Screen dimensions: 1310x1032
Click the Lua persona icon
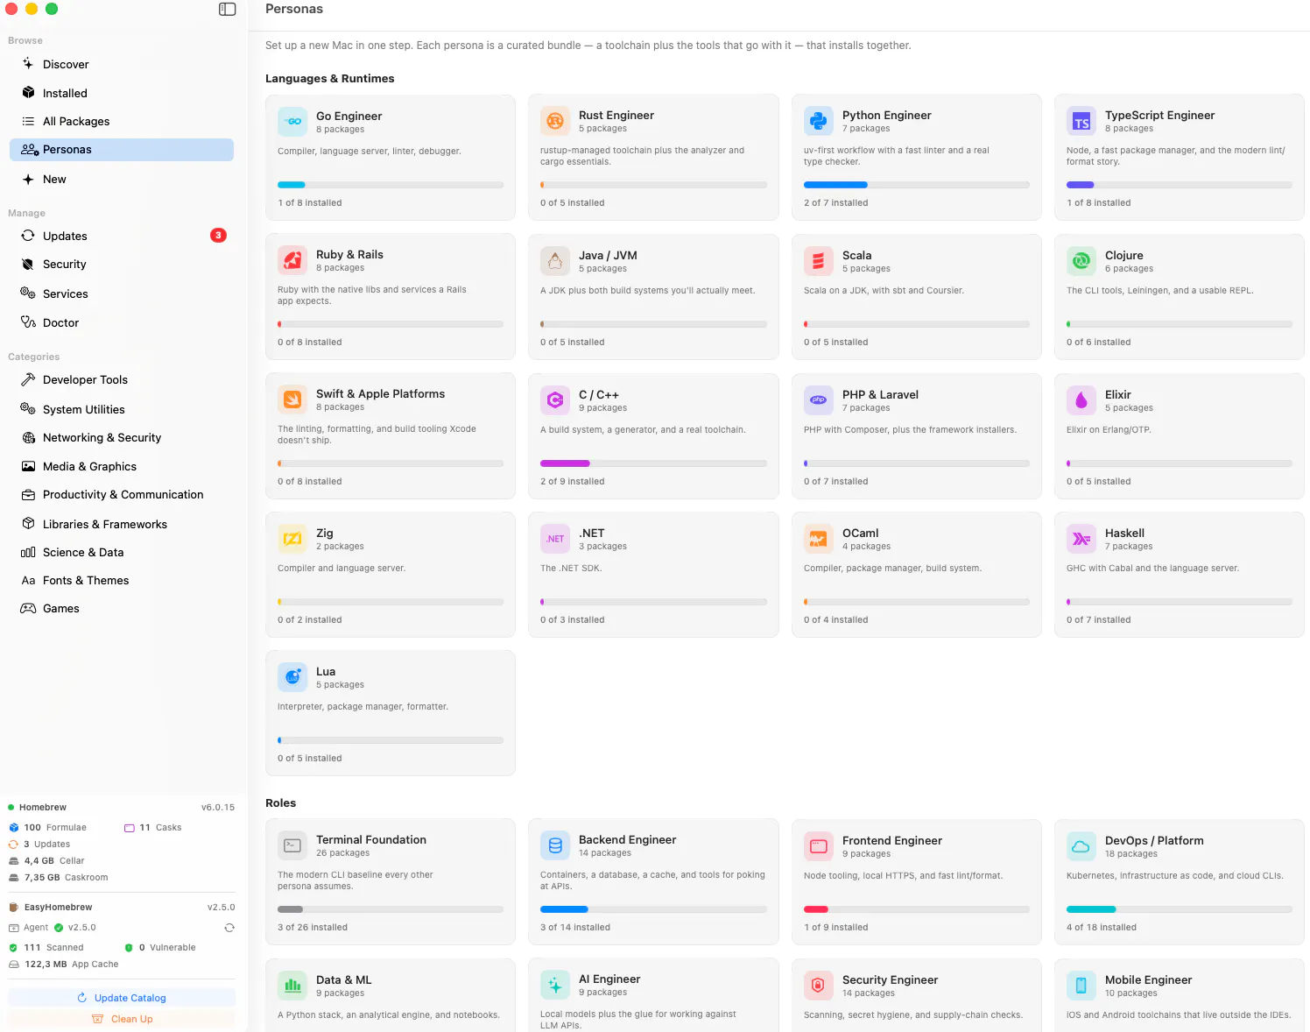click(292, 677)
